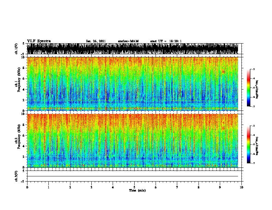This screenshot has height=210, width=272.
Task: Click the flat trace in the ch.3 panel
Action: pos(132,176)
